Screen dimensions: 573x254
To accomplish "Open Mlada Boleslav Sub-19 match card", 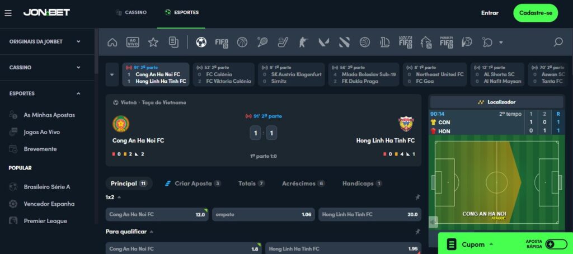I will (x=364, y=74).
